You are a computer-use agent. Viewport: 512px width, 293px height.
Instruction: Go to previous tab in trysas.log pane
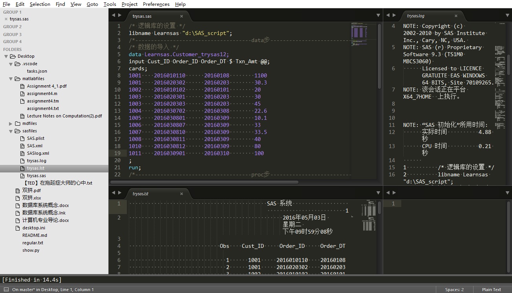[x=388, y=15]
